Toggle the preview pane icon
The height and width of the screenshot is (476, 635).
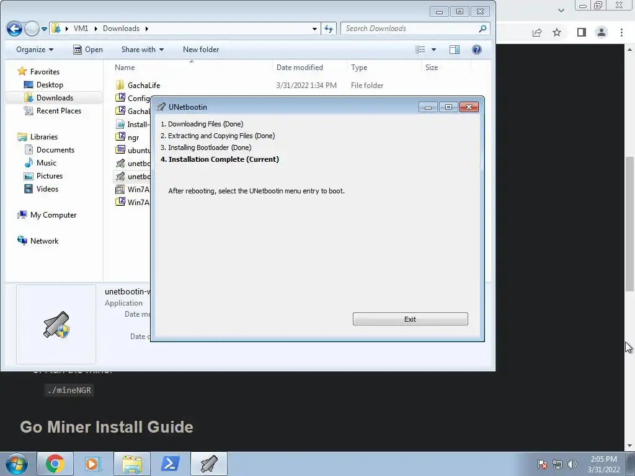[x=455, y=50]
